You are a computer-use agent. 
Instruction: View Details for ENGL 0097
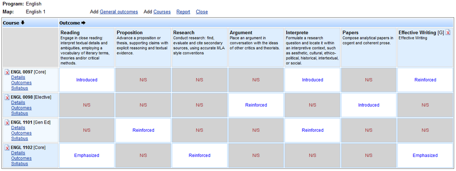18,77
